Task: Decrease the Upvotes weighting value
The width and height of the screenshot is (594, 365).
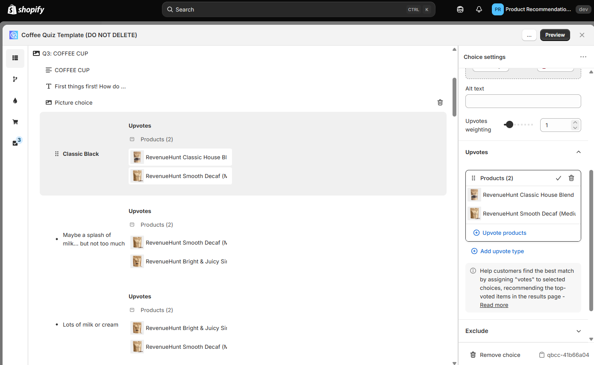Action: click(x=575, y=128)
